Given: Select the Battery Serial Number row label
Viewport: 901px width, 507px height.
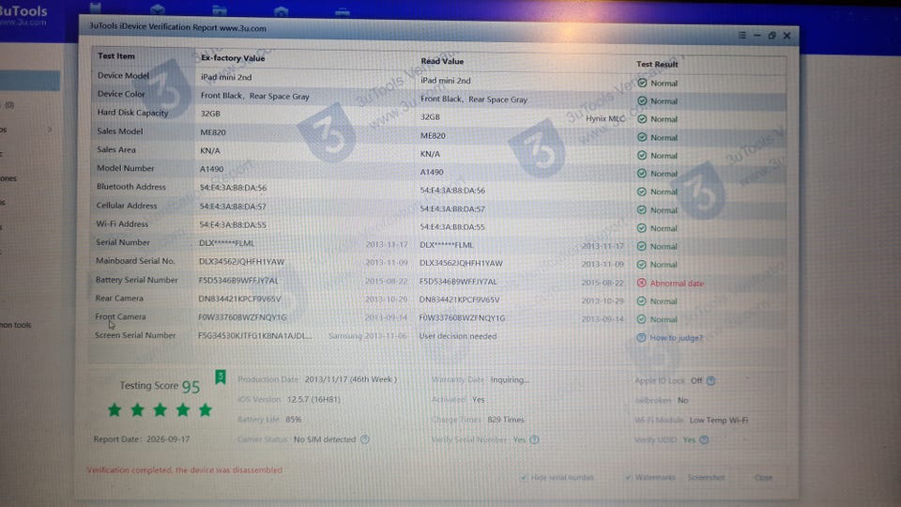Looking at the screenshot, I should (x=137, y=280).
